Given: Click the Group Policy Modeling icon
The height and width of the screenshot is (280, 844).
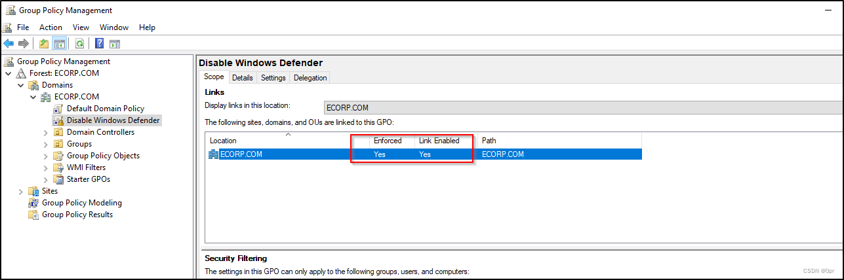Looking at the screenshot, I should [x=34, y=203].
